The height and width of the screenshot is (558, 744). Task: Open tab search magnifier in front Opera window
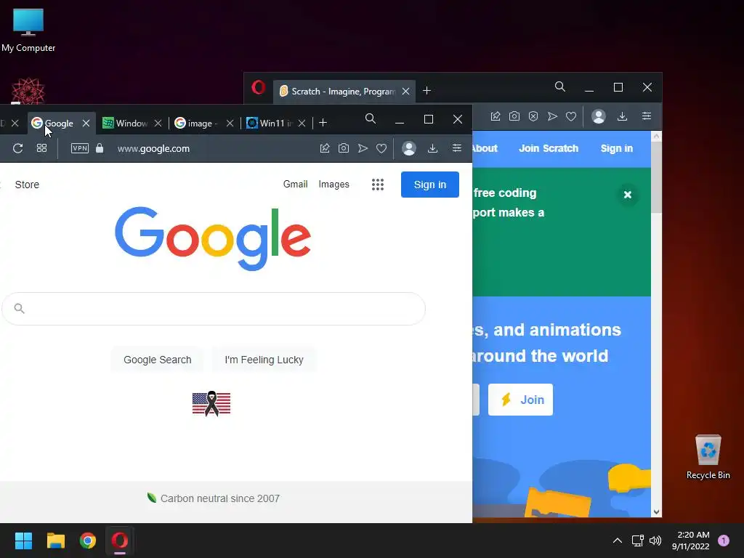[x=371, y=118]
